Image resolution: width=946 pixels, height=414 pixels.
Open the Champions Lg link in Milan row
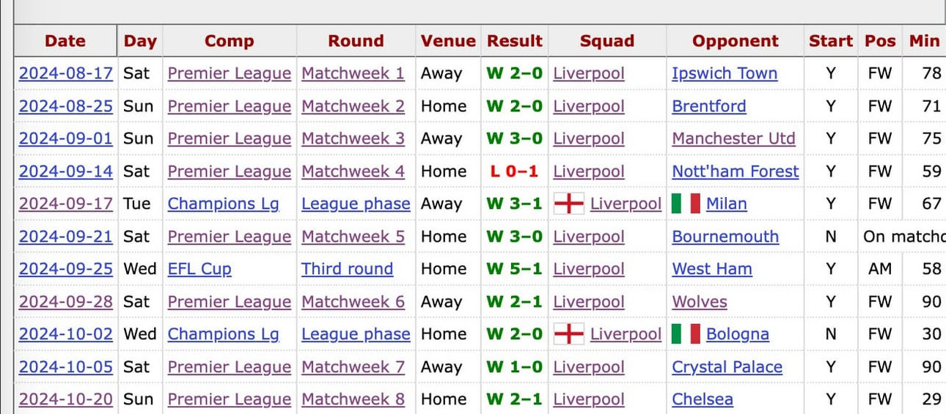pos(224,204)
